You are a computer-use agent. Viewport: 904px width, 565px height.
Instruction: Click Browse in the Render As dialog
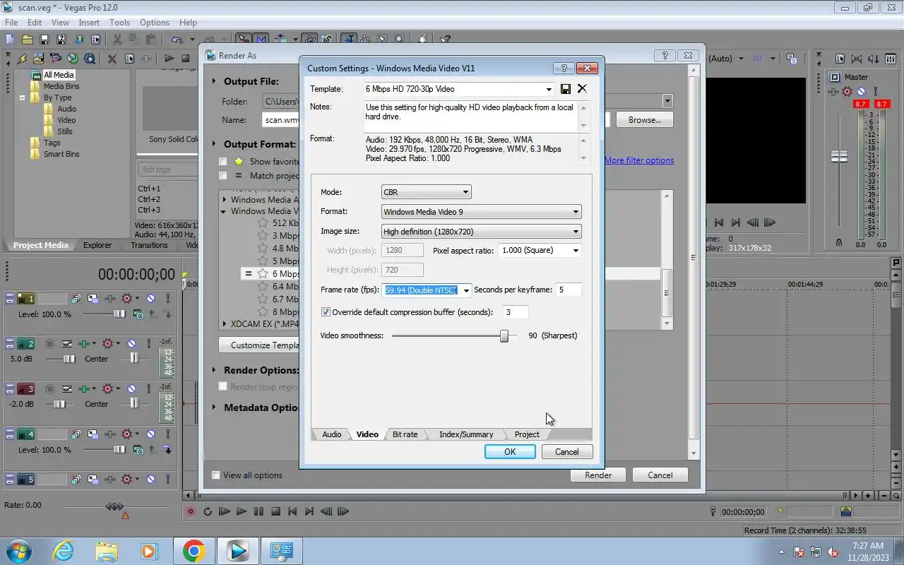(645, 120)
